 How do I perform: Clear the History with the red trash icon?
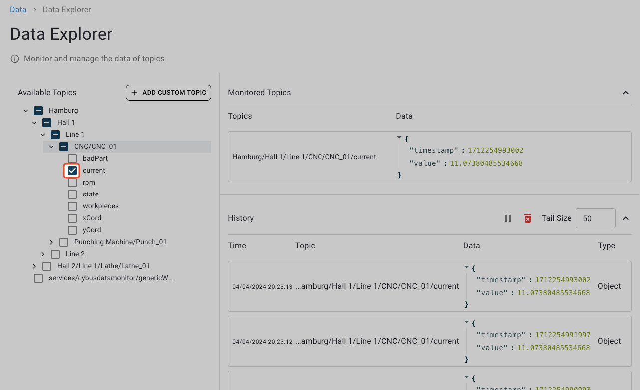tap(528, 218)
